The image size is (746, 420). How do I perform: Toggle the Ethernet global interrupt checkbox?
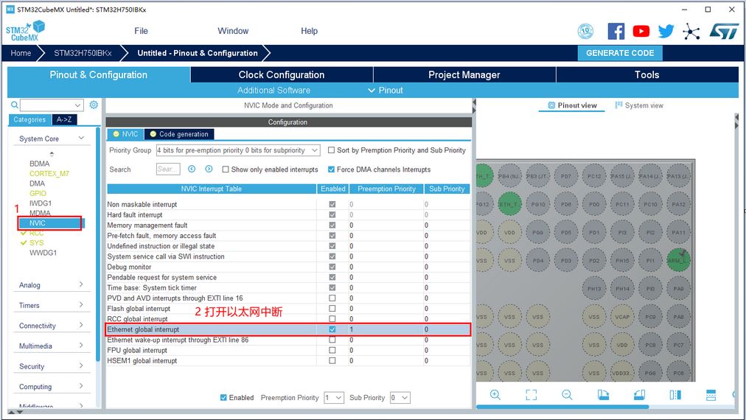tap(332, 329)
